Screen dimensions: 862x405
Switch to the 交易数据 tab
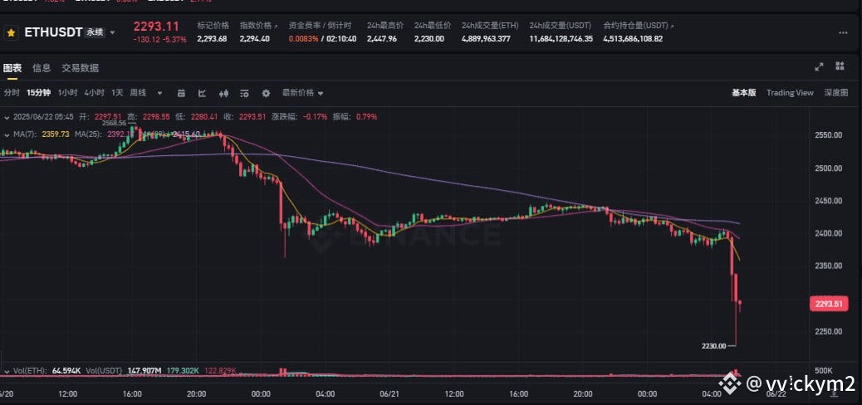pos(81,68)
